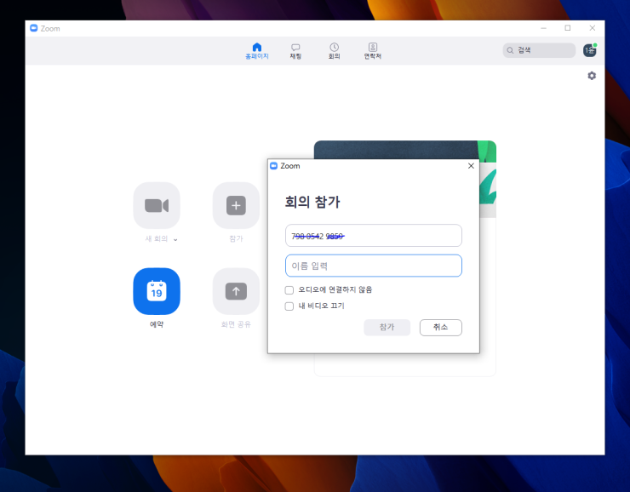The height and width of the screenshot is (492, 630).
Task: Open the 홈페이지 home tab
Action: coord(257,51)
